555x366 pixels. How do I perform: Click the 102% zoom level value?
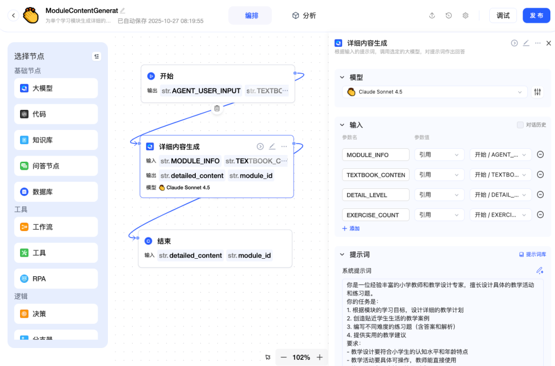[x=301, y=357]
